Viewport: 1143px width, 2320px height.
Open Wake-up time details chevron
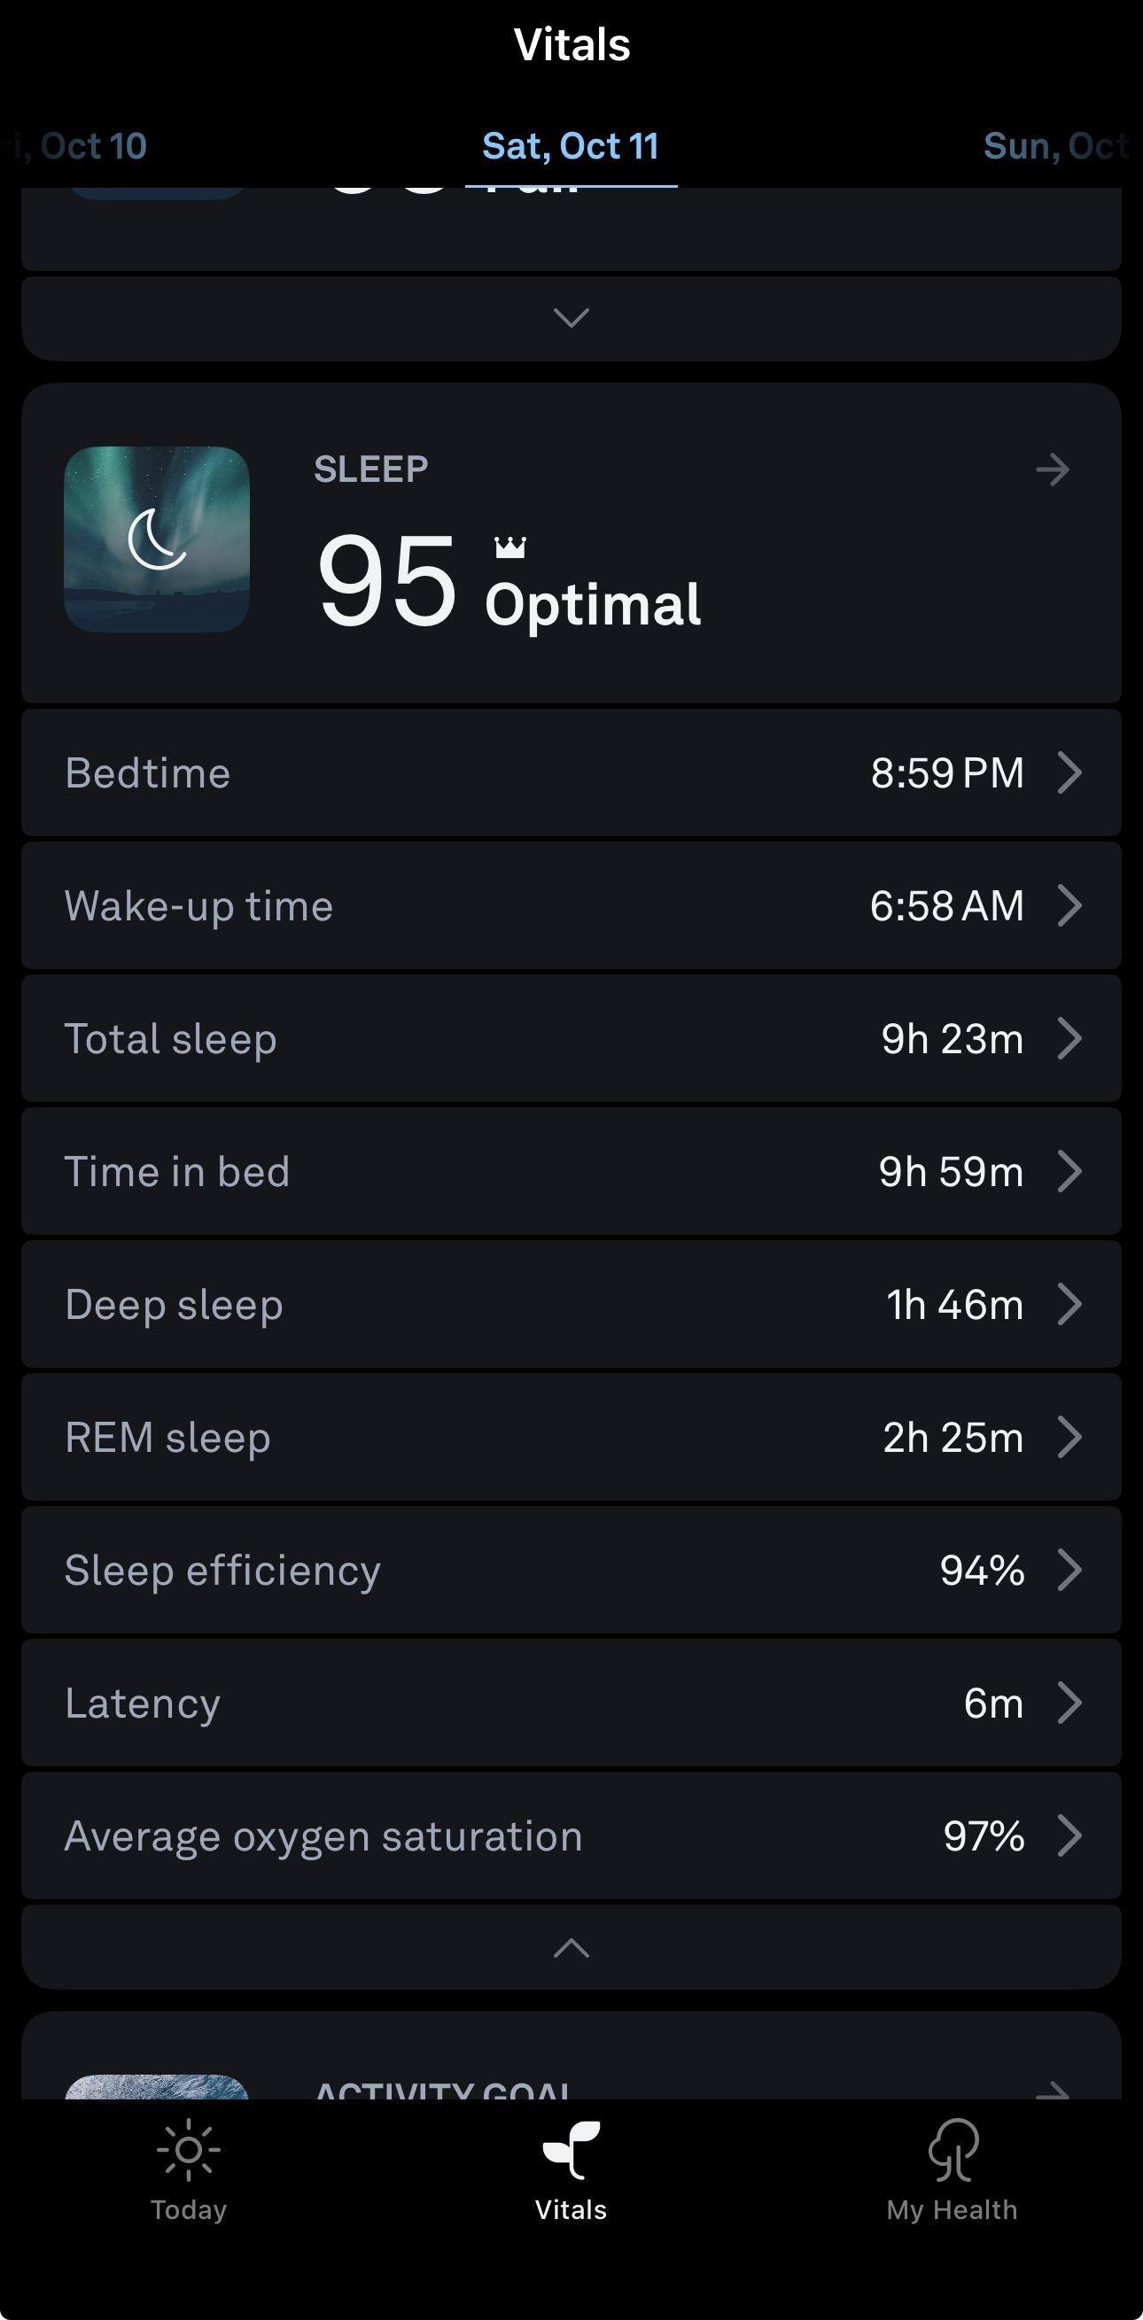point(1069,905)
